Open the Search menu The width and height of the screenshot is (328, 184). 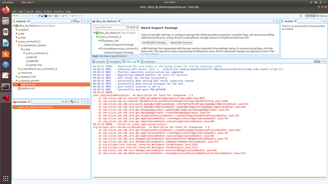pyautogui.click(x=29, y=11)
